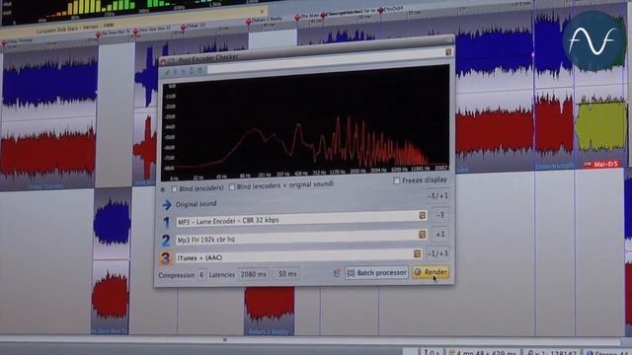Click the Compression value field showing 6
Viewport: 632px width, 355px height.
tap(201, 275)
